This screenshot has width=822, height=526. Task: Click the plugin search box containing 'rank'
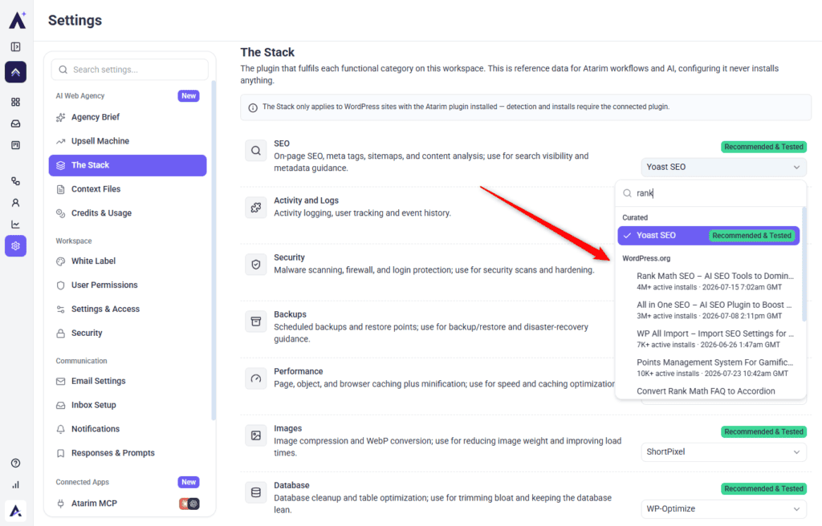coord(711,193)
